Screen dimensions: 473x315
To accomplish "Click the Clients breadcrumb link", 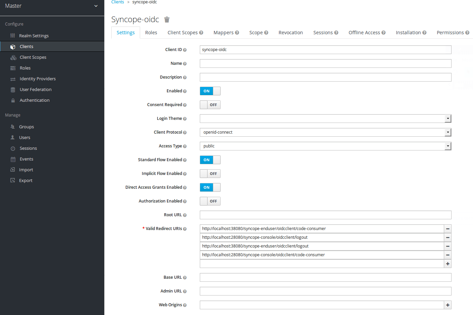I will click(118, 2).
